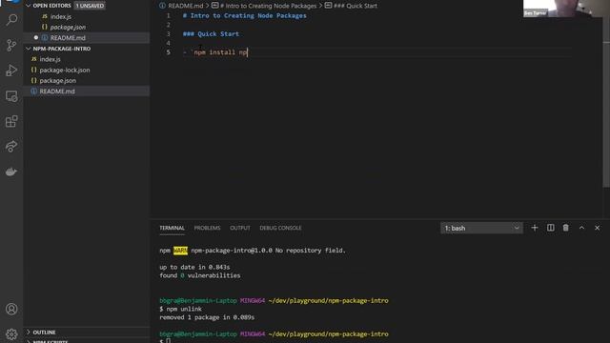This screenshot has width=610, height=343.
Task: Open Remote Explorer view
Action: [11, 96]
